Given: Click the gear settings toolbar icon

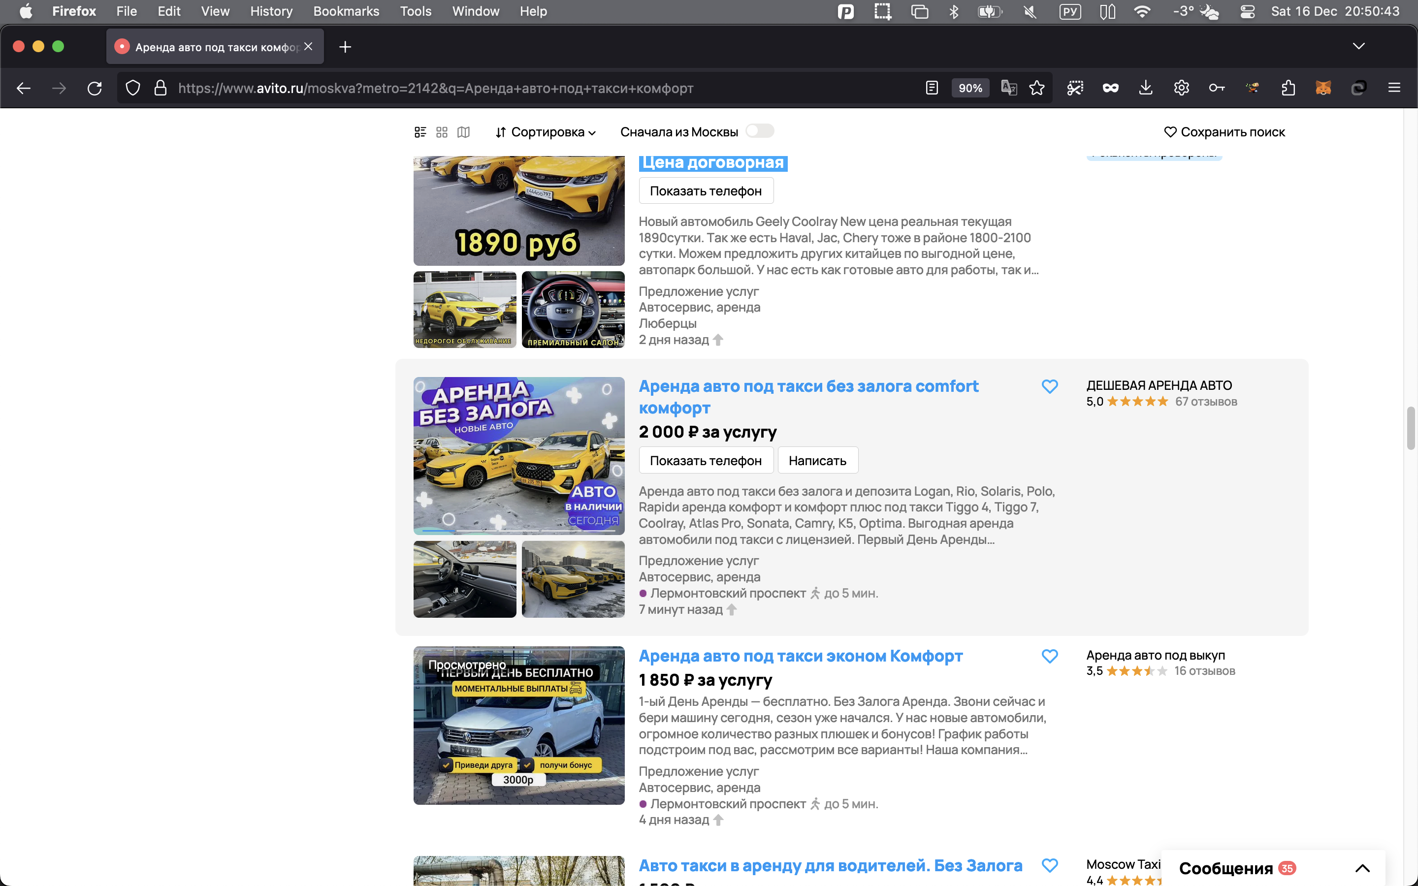Looking at the screenshot, I should (1181, 88).
